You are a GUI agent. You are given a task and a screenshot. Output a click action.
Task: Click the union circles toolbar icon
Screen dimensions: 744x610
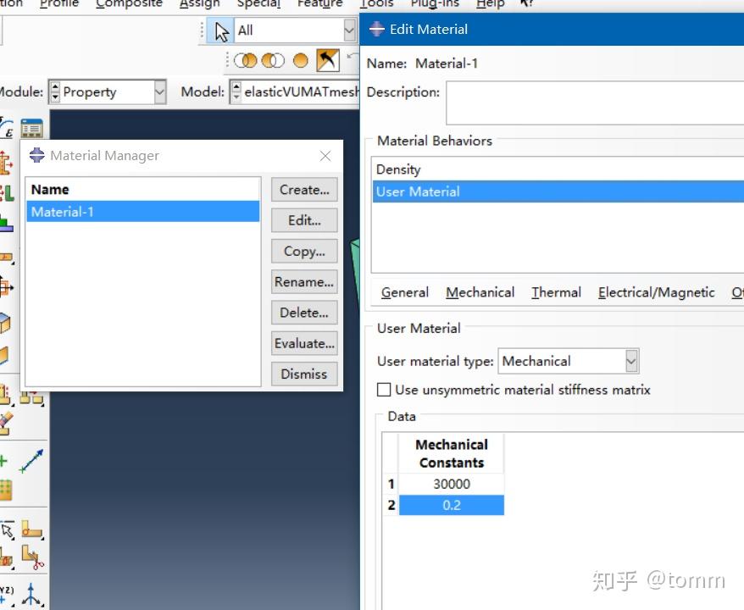pos(246,59)
